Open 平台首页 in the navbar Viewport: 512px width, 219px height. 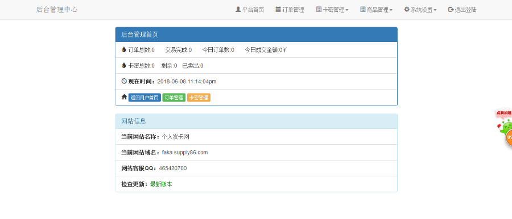(x=250, y=10)
